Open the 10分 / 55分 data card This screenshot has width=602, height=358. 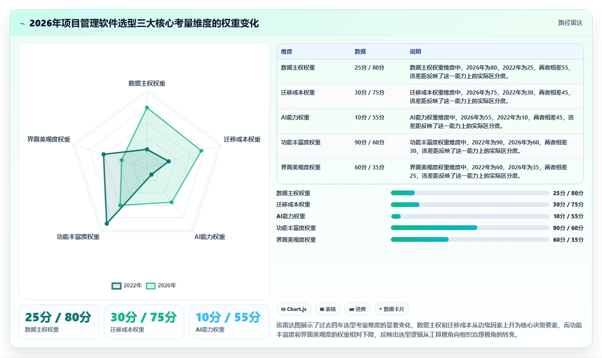pyautogui.click(x=230, y=322)
